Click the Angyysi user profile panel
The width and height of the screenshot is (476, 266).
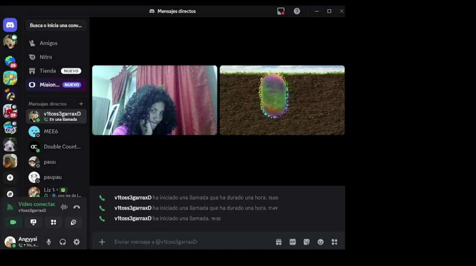pyautogui.click(x=22, y=242)
